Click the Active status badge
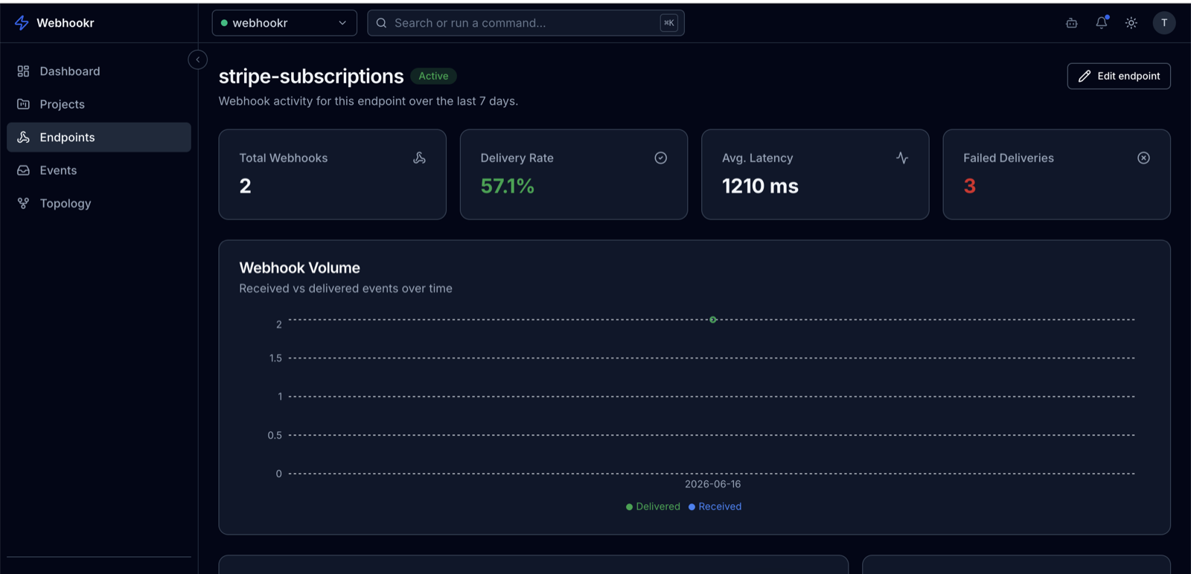Image resolution: width=1191 pixels, height=574 pixels. (x=433, y=76)
